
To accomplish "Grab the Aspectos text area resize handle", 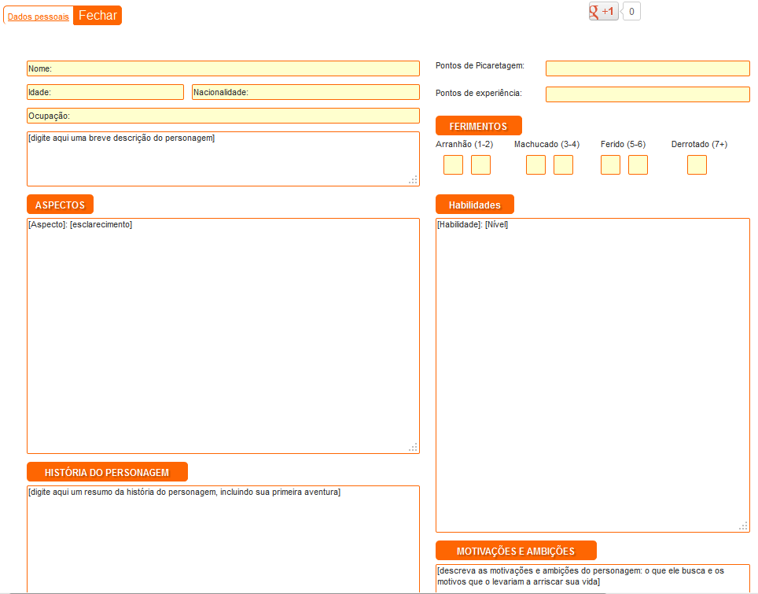I will [414, 448].
